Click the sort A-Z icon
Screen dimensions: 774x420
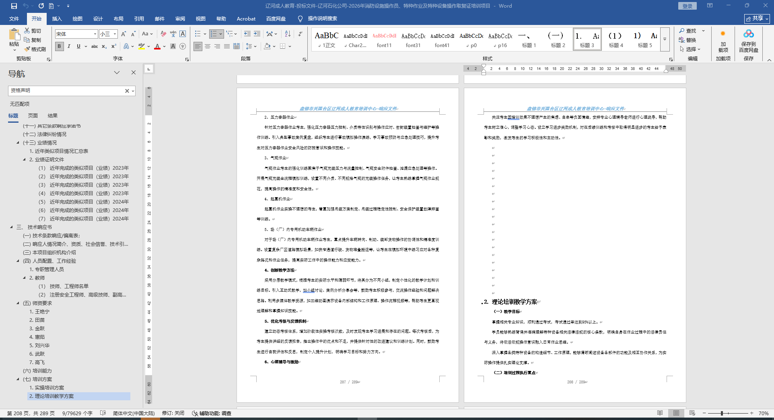(288, 34)
